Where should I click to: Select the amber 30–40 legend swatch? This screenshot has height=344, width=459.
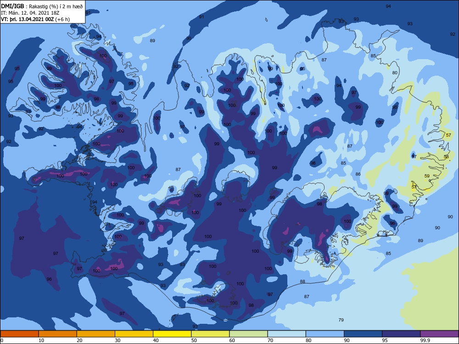pos(134,334)
